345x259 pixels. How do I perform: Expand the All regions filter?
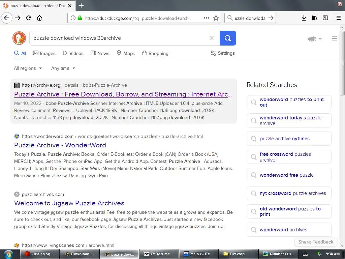pos(28,68)
